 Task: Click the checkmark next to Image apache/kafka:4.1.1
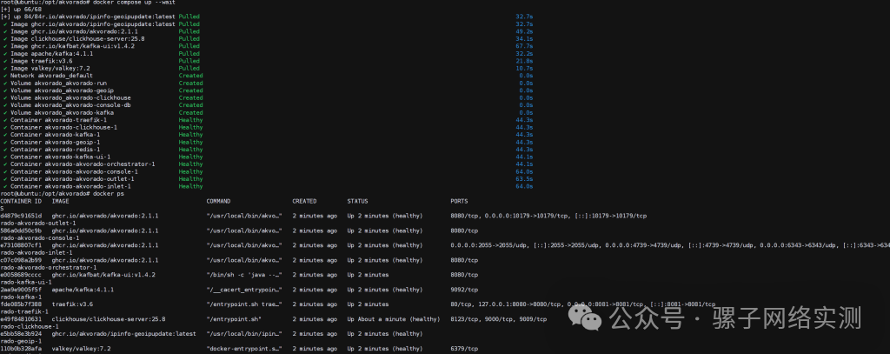click(4, 54)
